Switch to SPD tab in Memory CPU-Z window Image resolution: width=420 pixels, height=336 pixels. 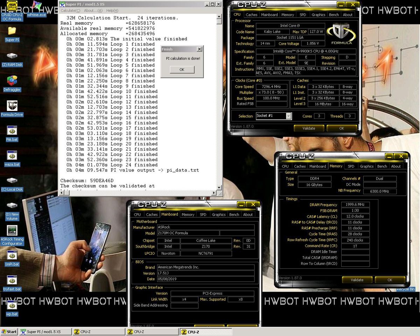click(x=351, y=166)
